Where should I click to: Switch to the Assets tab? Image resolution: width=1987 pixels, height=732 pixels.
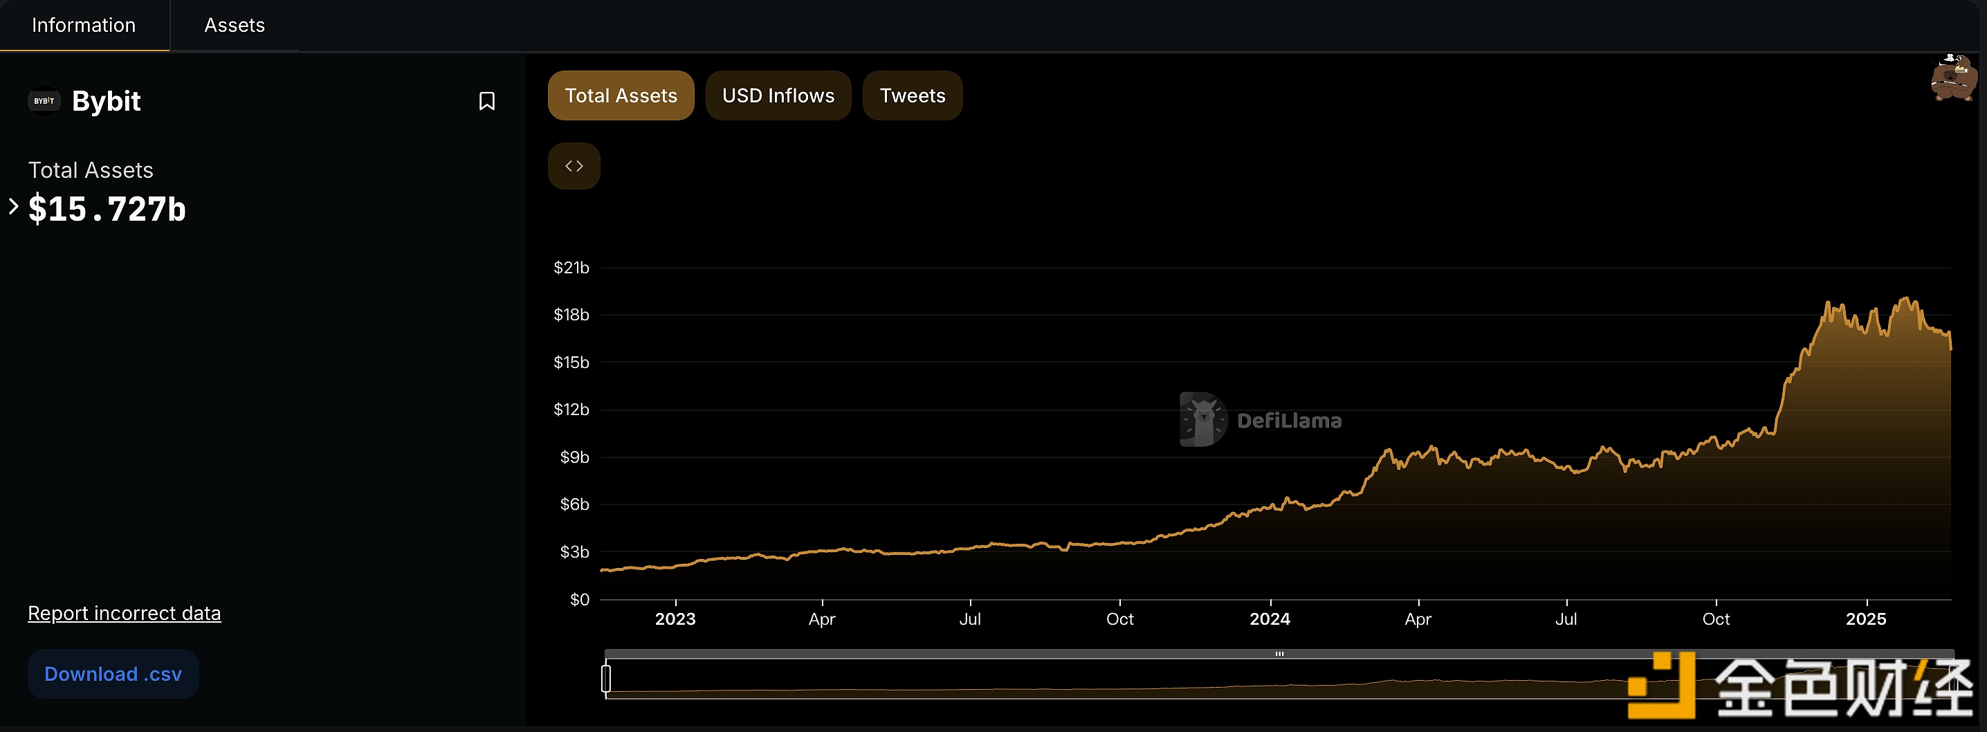235,26
